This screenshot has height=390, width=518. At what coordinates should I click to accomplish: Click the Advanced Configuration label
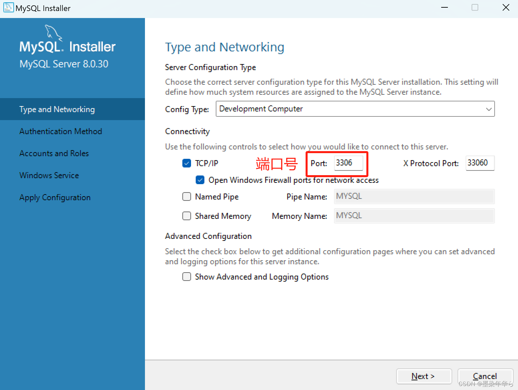(x=208, y=236)
